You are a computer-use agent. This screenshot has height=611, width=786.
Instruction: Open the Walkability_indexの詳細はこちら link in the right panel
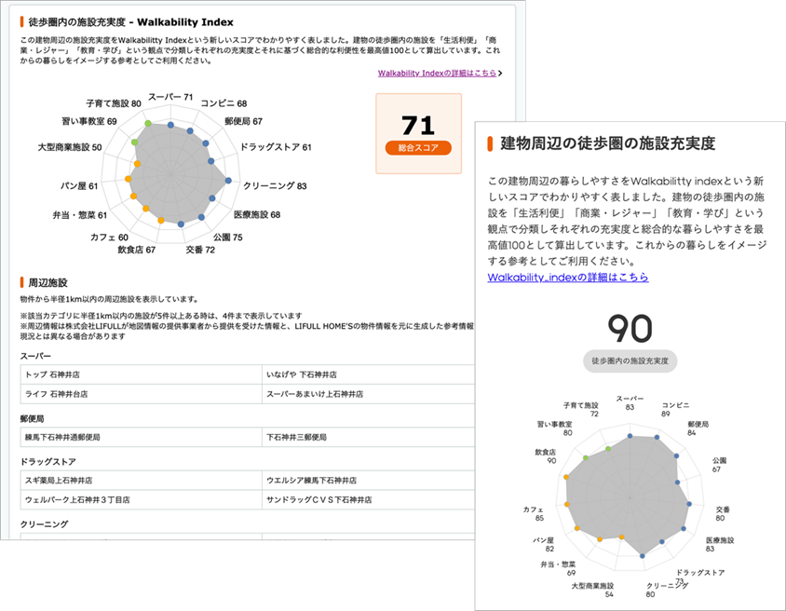point(568,278)
